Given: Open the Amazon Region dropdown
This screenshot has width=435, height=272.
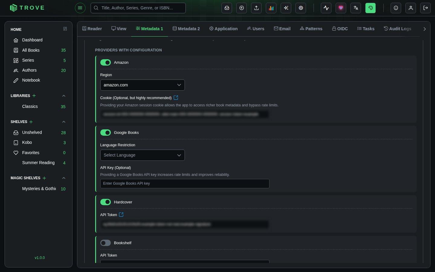Looking at the screenshot, I should point(143,85).
